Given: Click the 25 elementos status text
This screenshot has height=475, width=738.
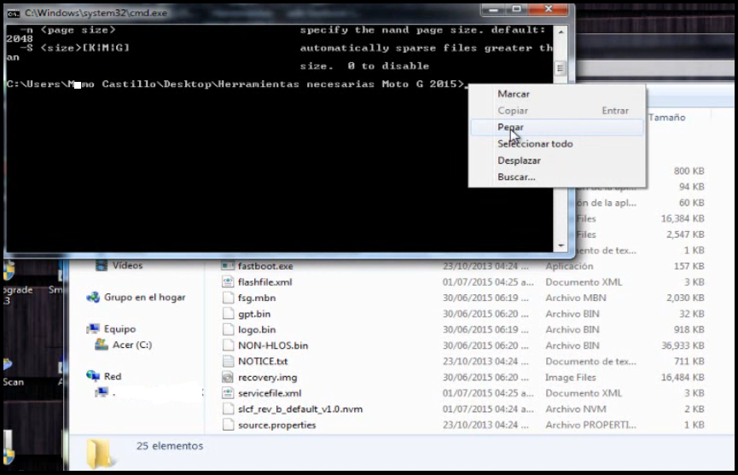Looking at the screenshot, I should [x=170, y=446].
